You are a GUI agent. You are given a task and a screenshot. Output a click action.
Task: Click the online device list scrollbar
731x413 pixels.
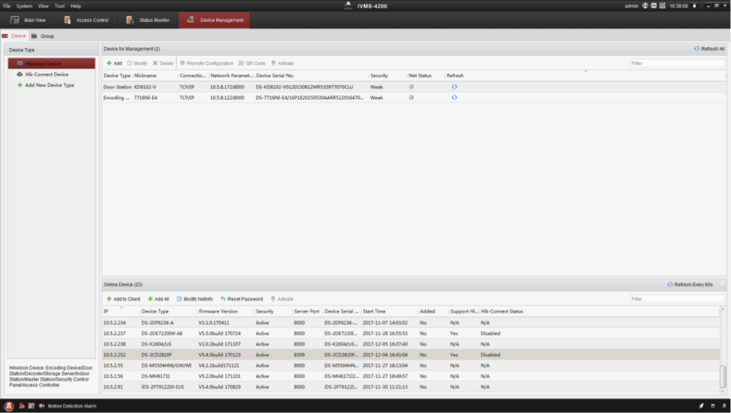(x=723, y=376)
